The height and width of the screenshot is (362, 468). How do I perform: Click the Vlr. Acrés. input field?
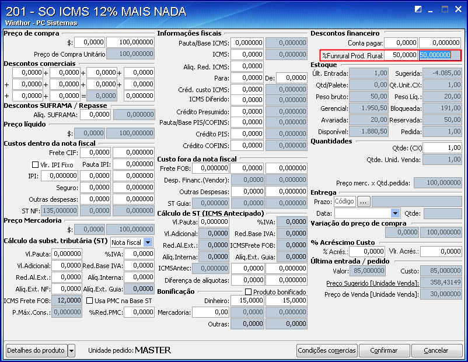point(441,252)
